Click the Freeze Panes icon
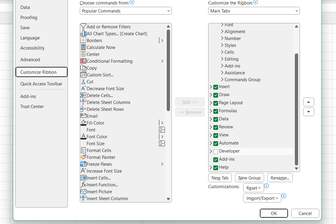The width and height of the screenshot is (336, 224). click(83, 164)
